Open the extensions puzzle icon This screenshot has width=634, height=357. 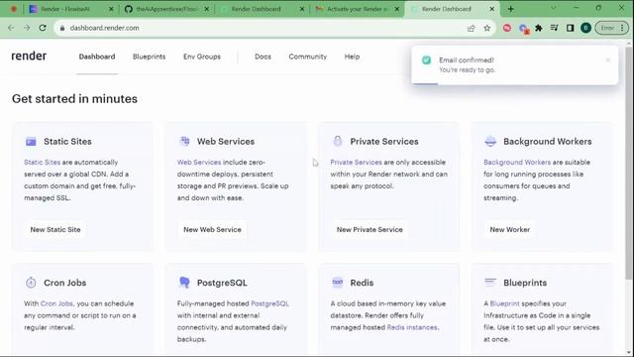(x=539, y=28)
